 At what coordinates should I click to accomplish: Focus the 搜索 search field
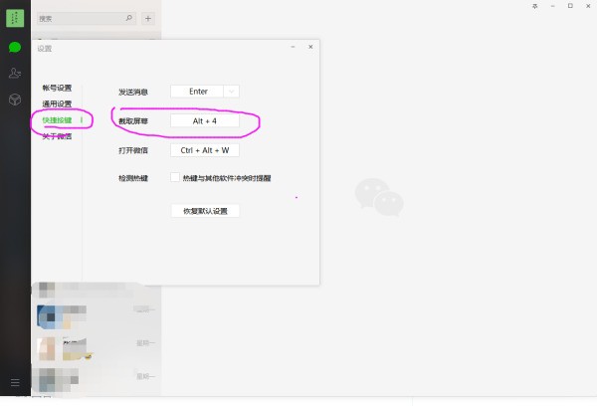coord(87,18)
